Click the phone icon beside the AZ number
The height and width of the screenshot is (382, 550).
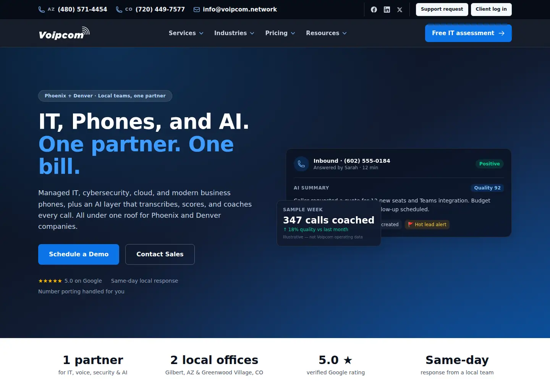click(42, 10)
